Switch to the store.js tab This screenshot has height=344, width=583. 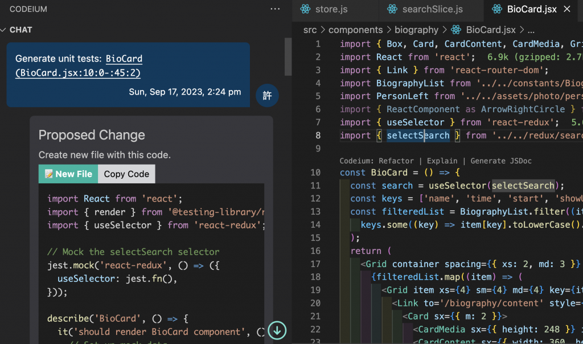point(331,9)
